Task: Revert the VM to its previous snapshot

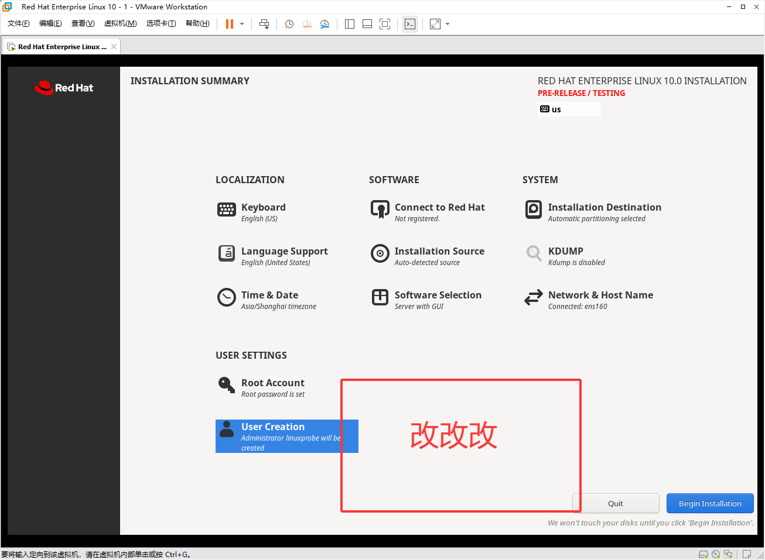Action: 307,24
